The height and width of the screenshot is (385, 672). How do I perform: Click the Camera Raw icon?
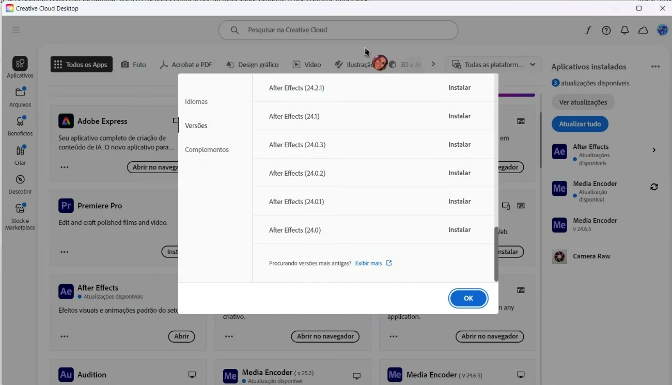click(559, 256)
